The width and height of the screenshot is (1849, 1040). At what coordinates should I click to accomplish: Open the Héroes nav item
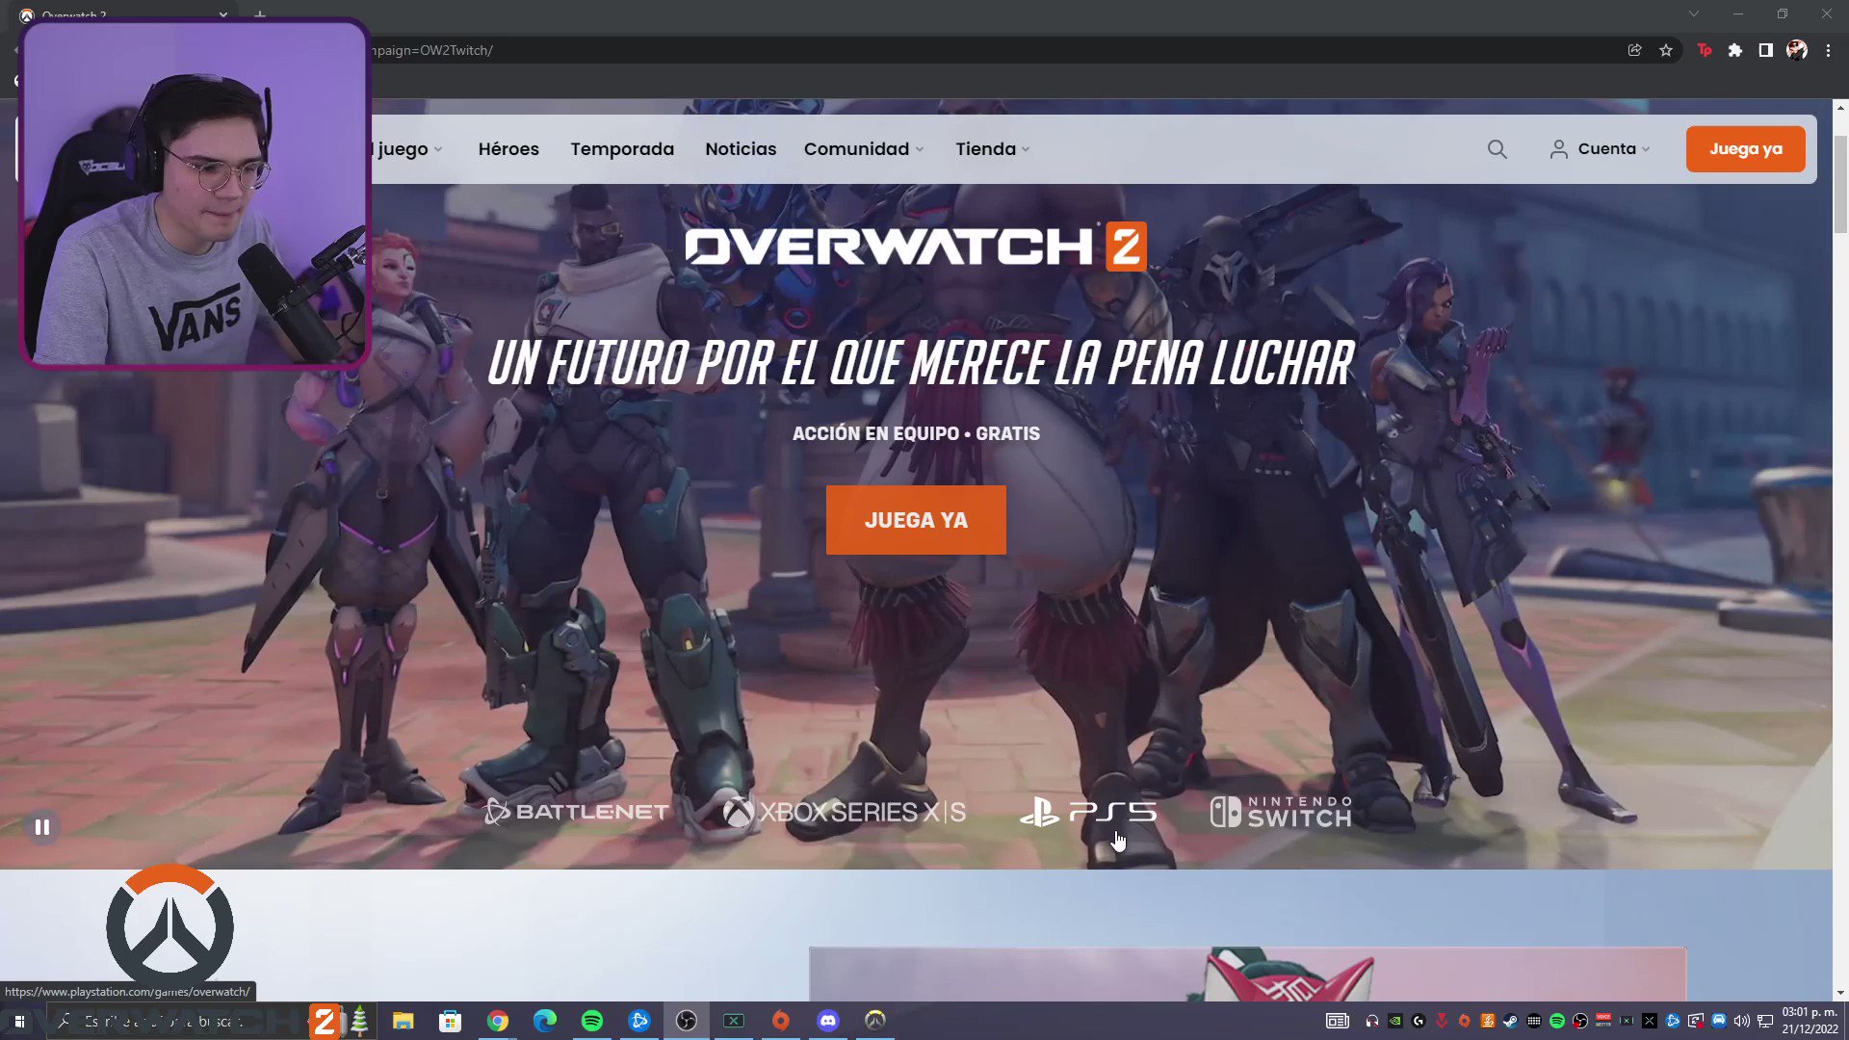[508, 149]
